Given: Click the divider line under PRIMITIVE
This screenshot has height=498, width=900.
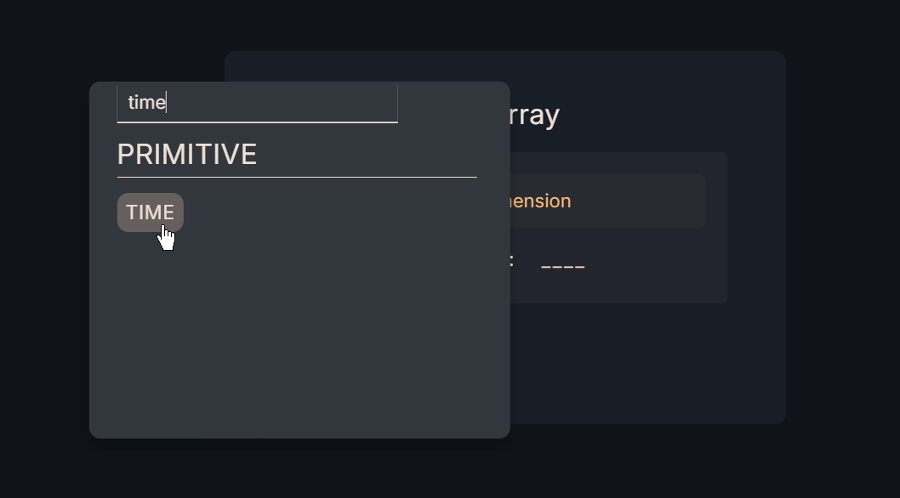Looking at the screenshot, I should coord(296,177).
